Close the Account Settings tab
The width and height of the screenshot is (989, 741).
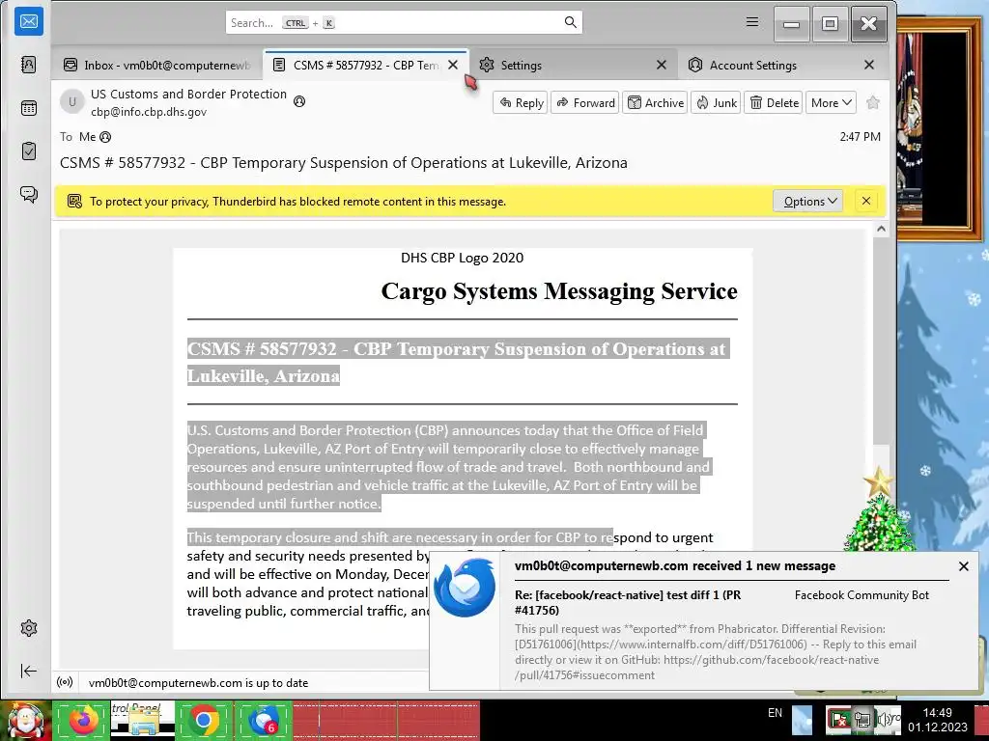click(869, 65)
